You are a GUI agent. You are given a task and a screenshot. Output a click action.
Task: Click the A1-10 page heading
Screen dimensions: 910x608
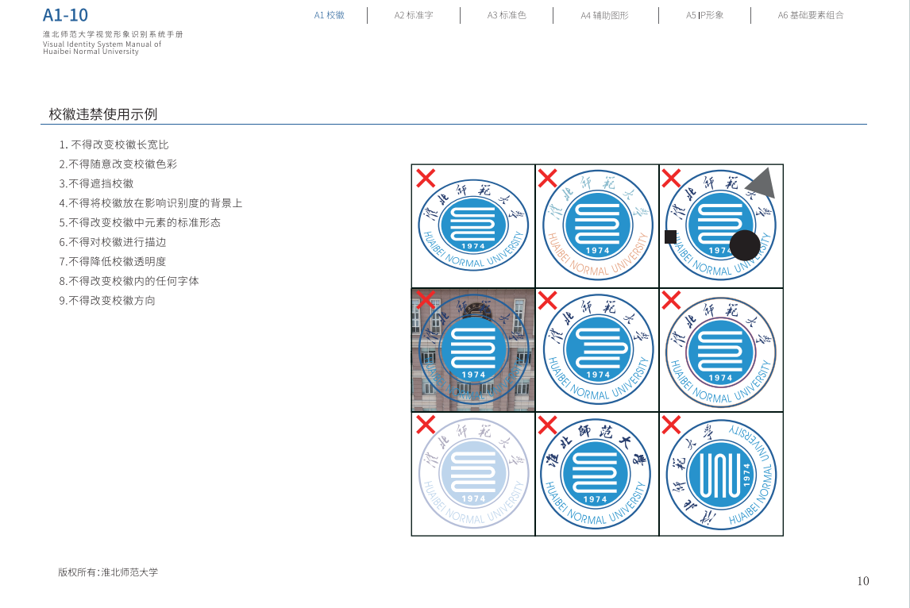coord(66,15)
